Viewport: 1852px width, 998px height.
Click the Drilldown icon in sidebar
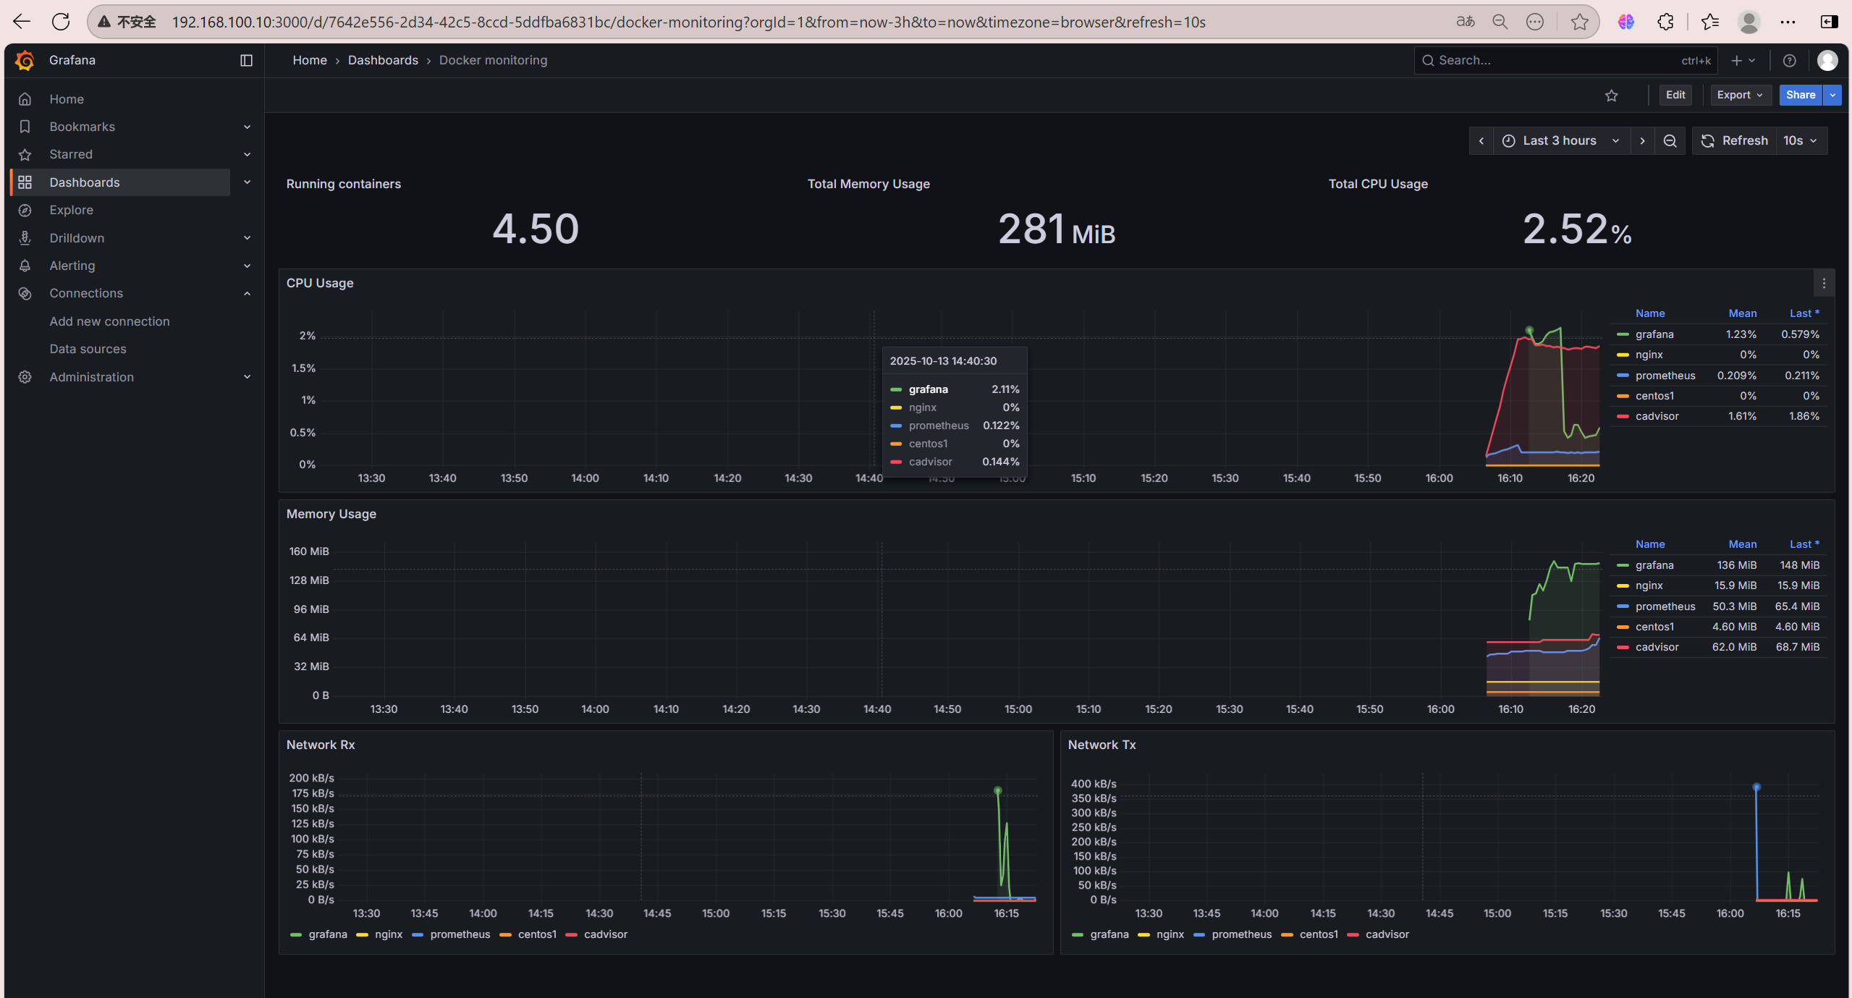[25, 238]
